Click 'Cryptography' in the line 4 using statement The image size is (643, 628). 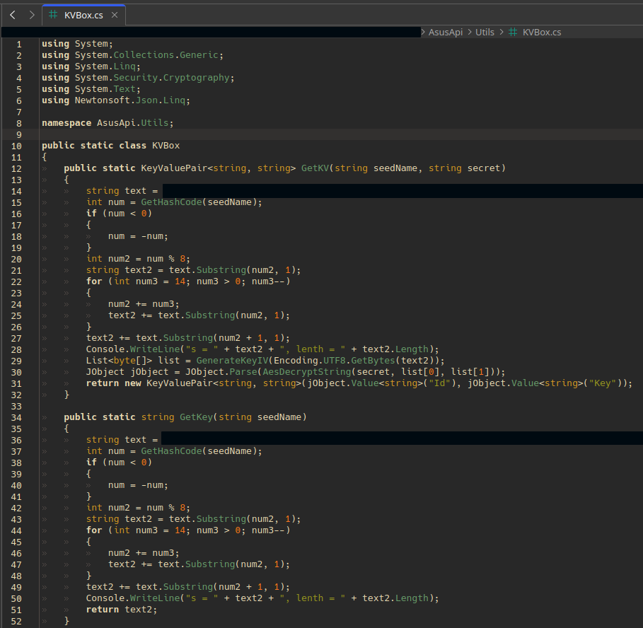[196, 78]
